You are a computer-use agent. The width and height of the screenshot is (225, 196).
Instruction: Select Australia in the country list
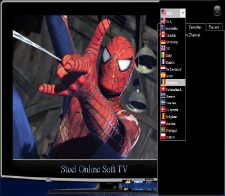(173, 28)
